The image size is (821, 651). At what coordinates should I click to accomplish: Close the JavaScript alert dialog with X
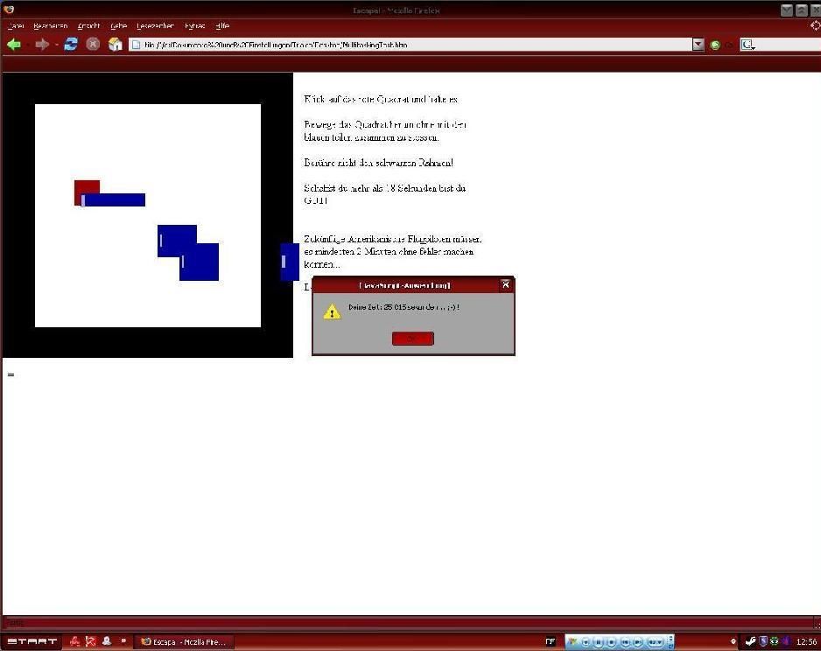pyautogui.click(x=505, y=284)
